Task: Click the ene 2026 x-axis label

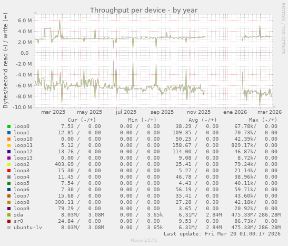Action: pos(235,112)
